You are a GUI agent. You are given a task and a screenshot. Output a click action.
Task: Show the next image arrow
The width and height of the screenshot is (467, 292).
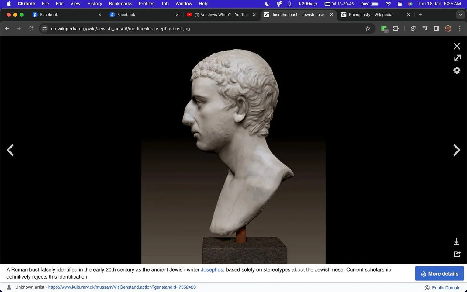tap(457, 150)
